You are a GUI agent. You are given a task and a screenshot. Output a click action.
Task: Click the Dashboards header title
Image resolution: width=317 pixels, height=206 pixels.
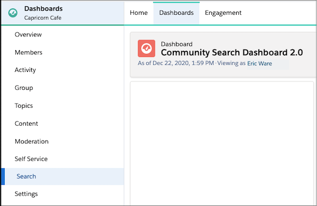(x=43, y=8)
